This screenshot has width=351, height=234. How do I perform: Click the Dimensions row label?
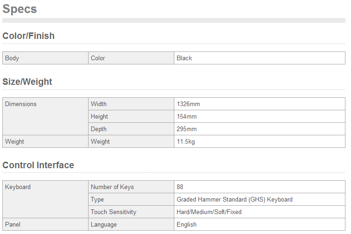pyautogui.click(x=20, y=104)
